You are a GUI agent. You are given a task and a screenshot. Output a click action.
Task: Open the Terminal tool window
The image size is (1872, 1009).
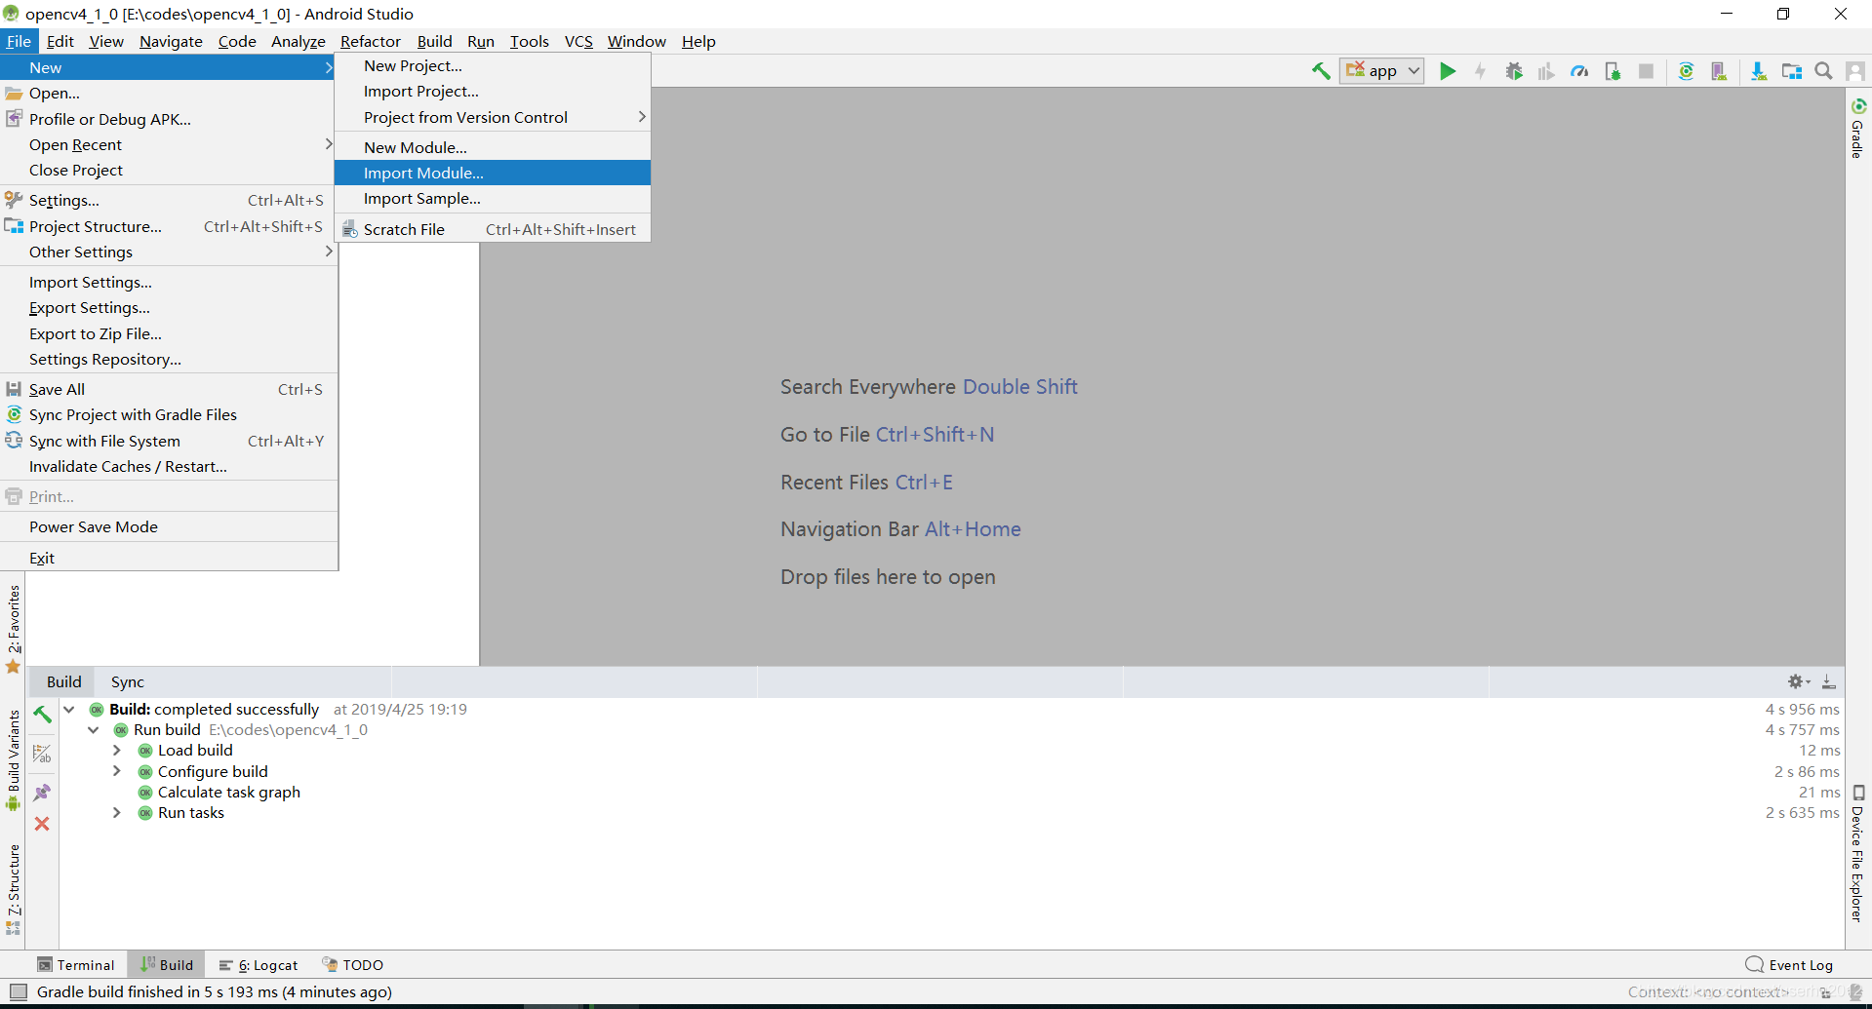point(77,964)
